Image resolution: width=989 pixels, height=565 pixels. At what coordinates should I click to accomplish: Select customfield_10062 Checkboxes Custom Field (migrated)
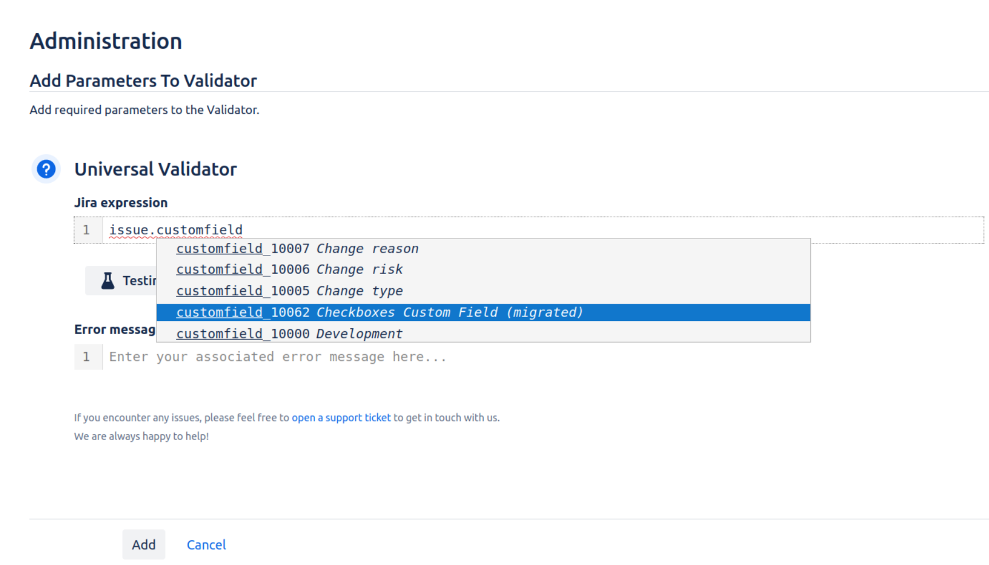click(380, 312)
